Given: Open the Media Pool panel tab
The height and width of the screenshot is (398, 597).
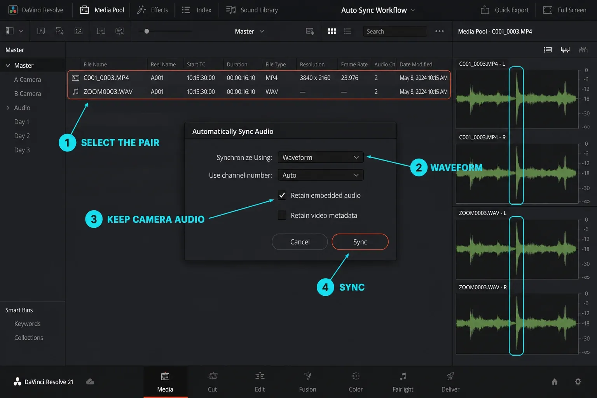Looking at the screenshot, I should tap(102, 10).
